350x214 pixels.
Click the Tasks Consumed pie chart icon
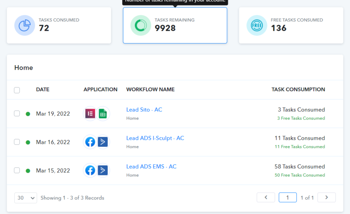[24, 25]
